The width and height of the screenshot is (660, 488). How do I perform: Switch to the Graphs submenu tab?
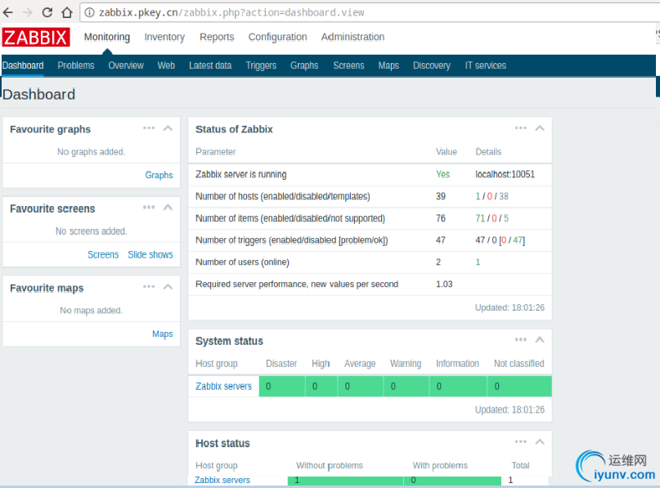coord(304,65)
